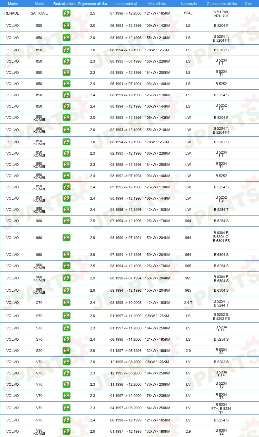This screenshot has height=437, width=259.
Task: Click production years 01.1997 -> 05.1998
Action: pos(126,351)
